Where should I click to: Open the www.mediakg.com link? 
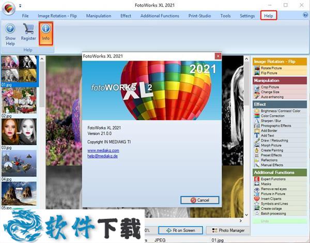pos(103,150)
